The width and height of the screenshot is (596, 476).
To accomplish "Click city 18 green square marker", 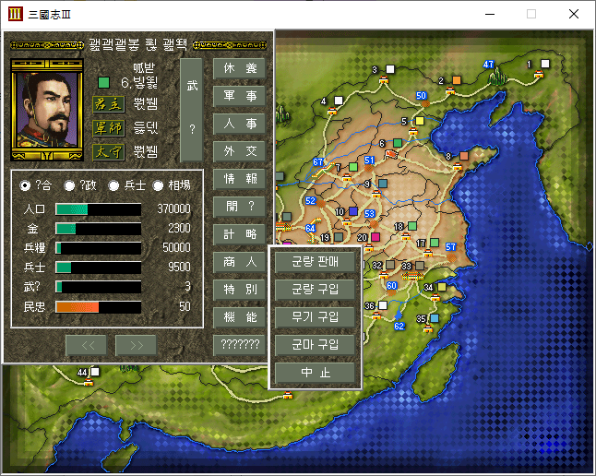I will pyautogui.click(x=412, y=226).
